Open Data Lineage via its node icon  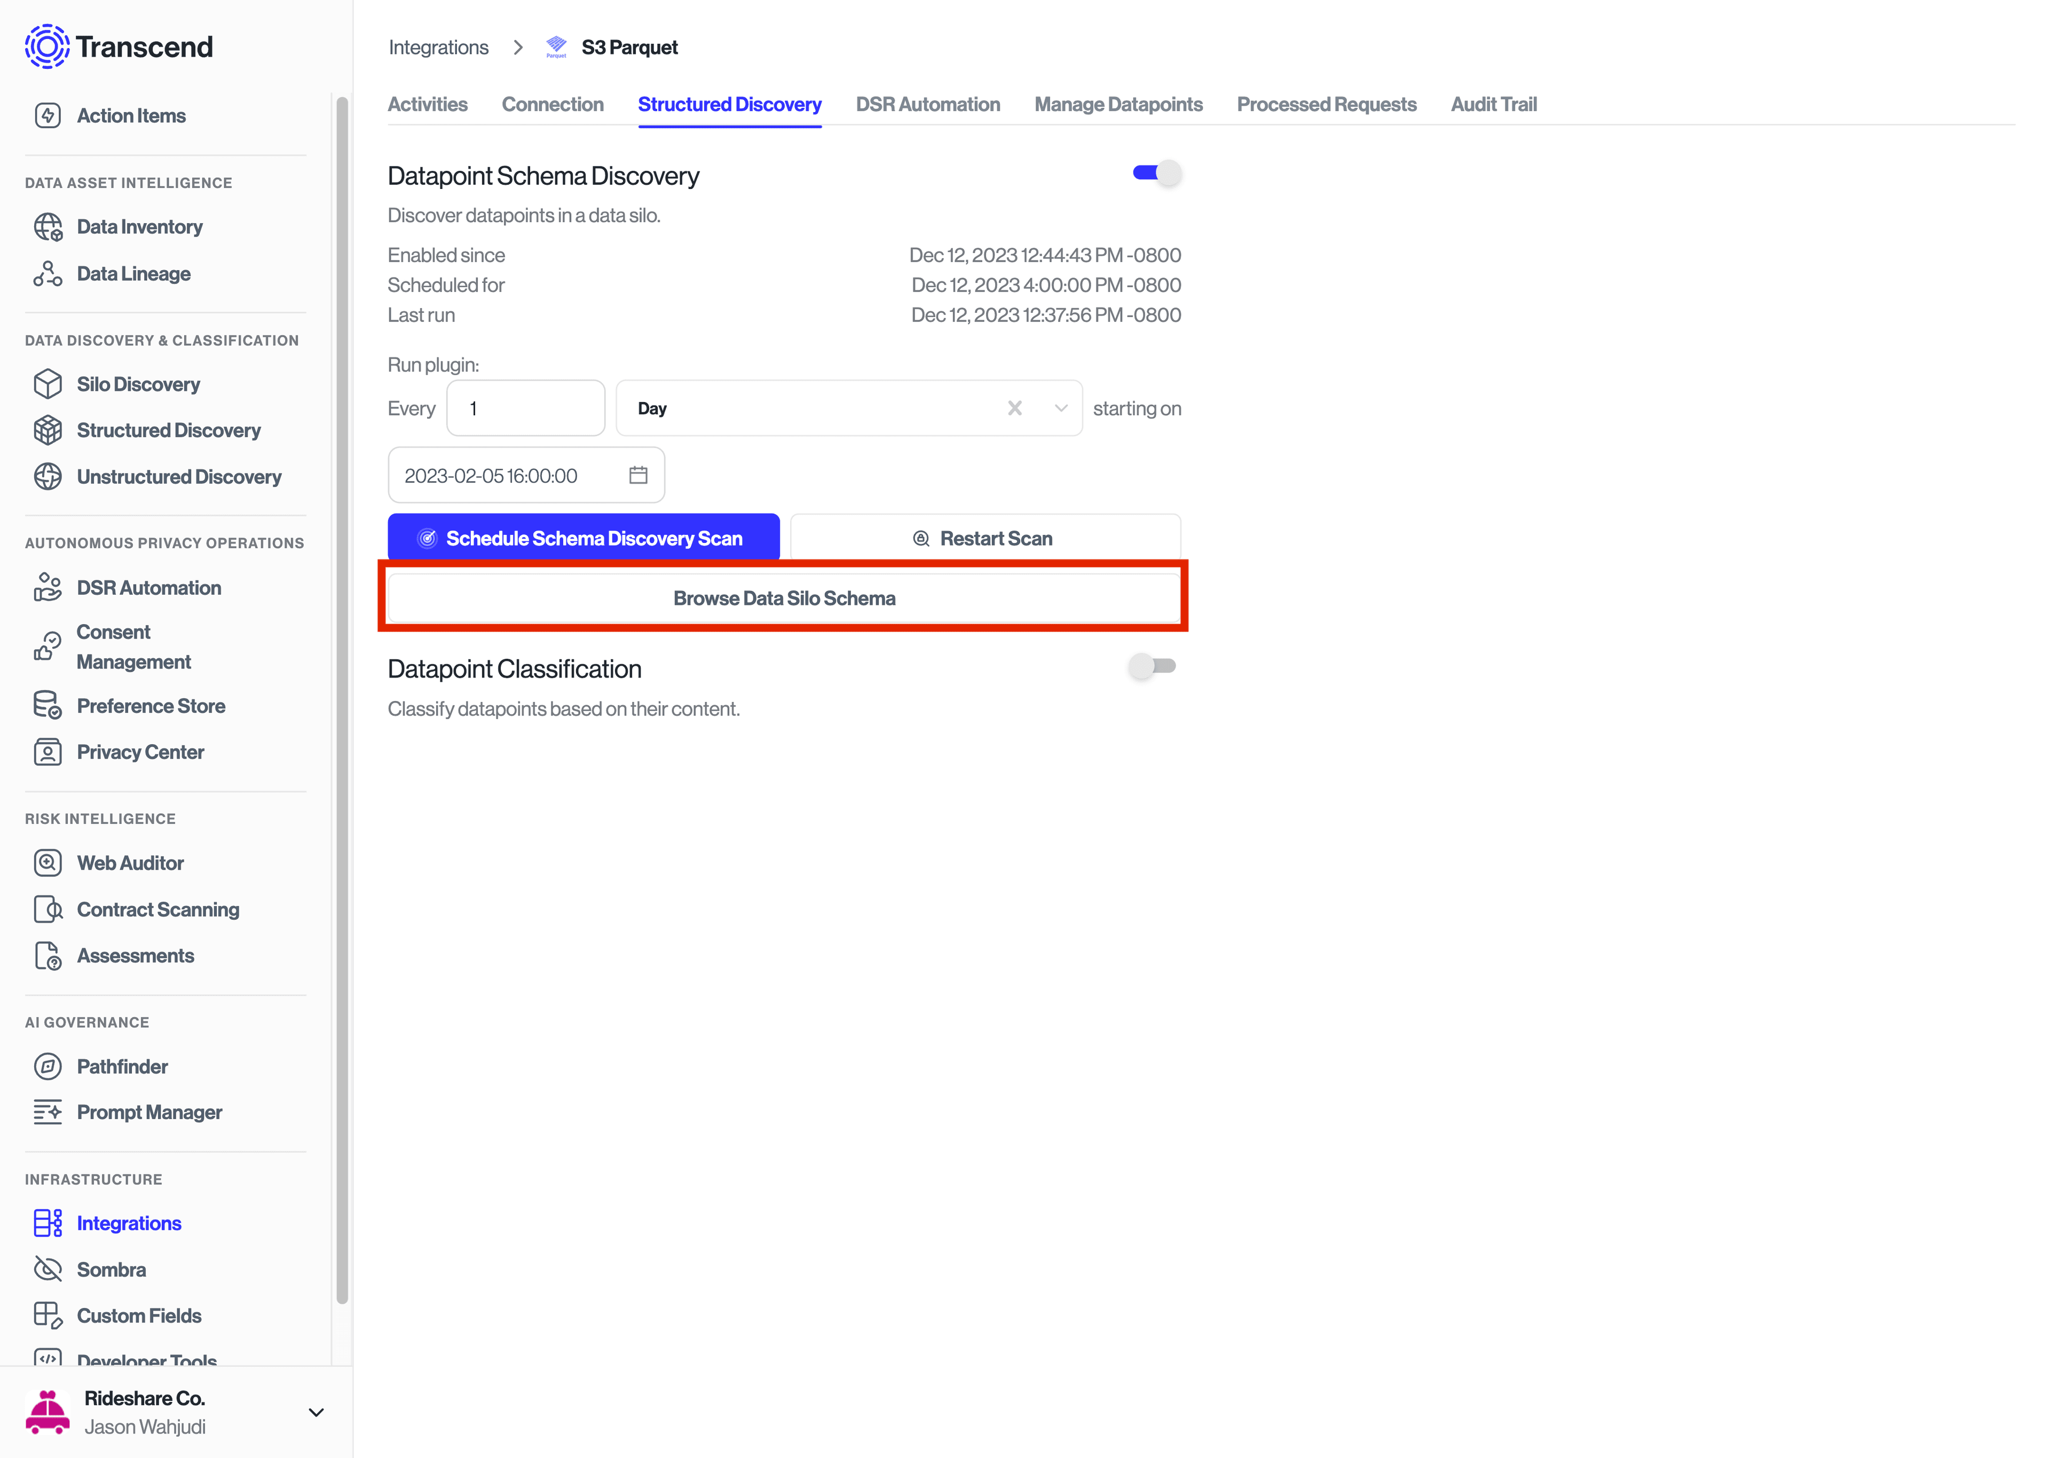coord(48,274)
